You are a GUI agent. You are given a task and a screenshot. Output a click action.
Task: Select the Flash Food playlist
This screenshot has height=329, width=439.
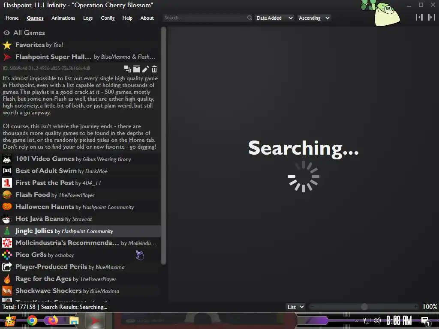[x=80, y=195]
